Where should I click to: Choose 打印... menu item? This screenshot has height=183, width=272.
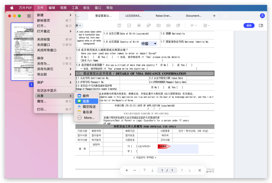click(x=54, y=109)
